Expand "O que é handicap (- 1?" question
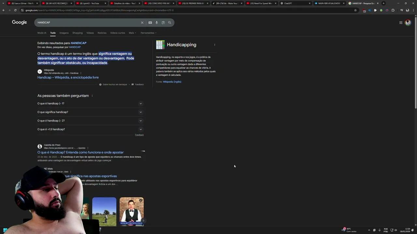This screenshot has height=234, width=417. click(x=91, y=103)
